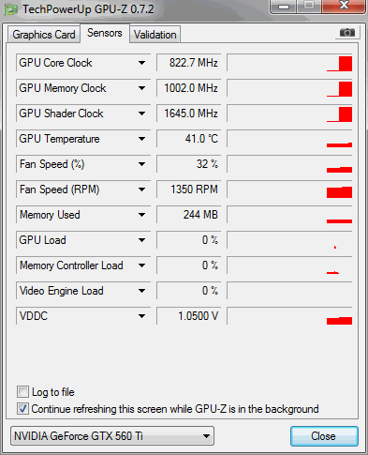This screenshot has height=455, width=368.
Task: Minimize the GPU-Z window
Action: [x=283, y=6]
